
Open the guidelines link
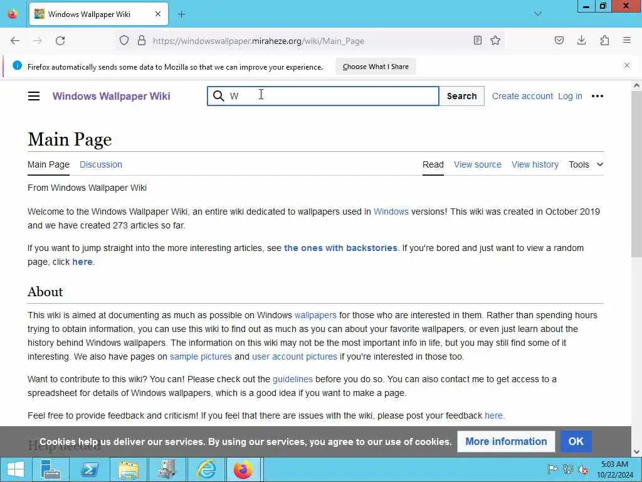(x=292, y=379)
